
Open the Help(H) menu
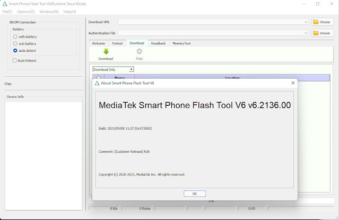[x=69, y=12]
